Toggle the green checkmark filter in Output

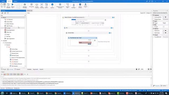point(18,74)
